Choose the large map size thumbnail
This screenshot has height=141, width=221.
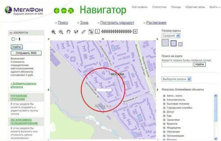pyautogui.click(x=165, y=43)
